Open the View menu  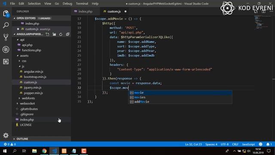[x=48, y=3]
